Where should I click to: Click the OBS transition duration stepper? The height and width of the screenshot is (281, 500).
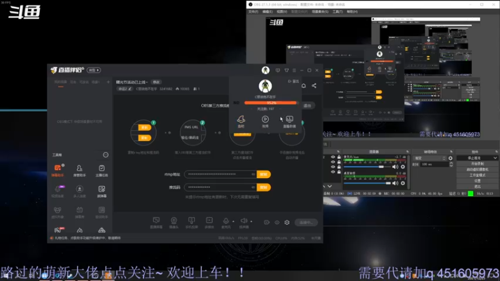(451, 164)
